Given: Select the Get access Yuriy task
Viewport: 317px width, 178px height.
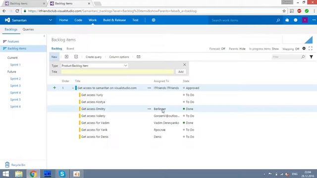Looking at the screenshot, I should click(x=92, y=95).
